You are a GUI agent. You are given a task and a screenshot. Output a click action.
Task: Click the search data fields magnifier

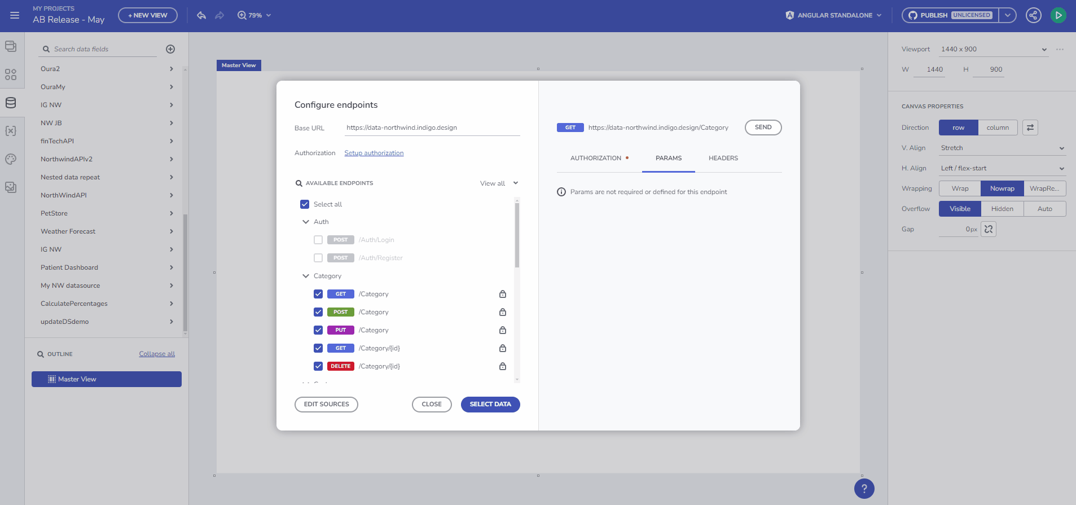pyautogui.click(x=46, y=49)
